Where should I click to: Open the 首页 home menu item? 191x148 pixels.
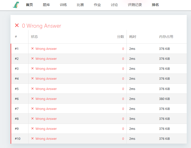tap(29, 5)
